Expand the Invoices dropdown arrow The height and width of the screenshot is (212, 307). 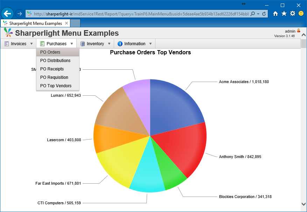(32, 44)
